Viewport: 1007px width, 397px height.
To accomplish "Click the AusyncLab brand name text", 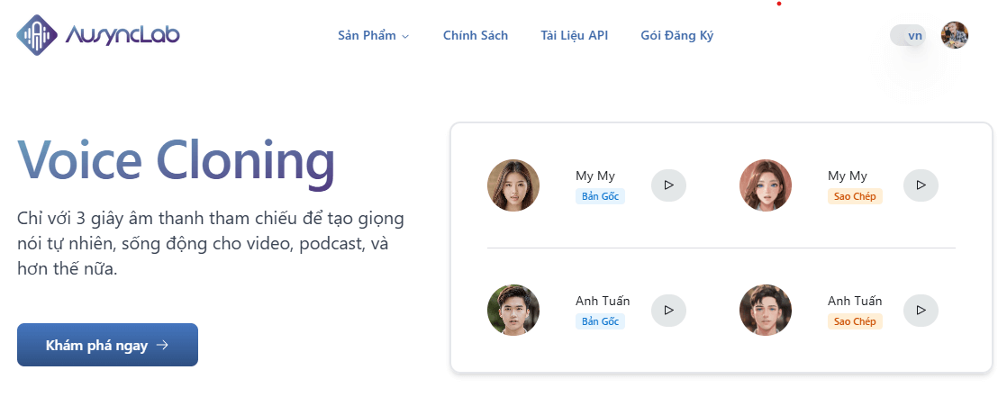I will click(x=122, y=35).
